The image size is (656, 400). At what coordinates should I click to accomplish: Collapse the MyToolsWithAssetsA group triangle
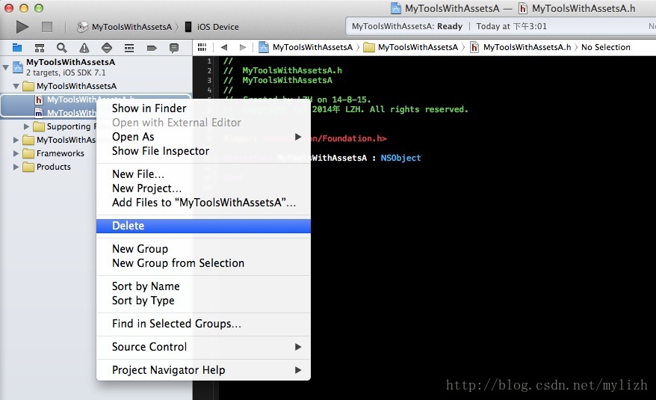click(16, 86)
